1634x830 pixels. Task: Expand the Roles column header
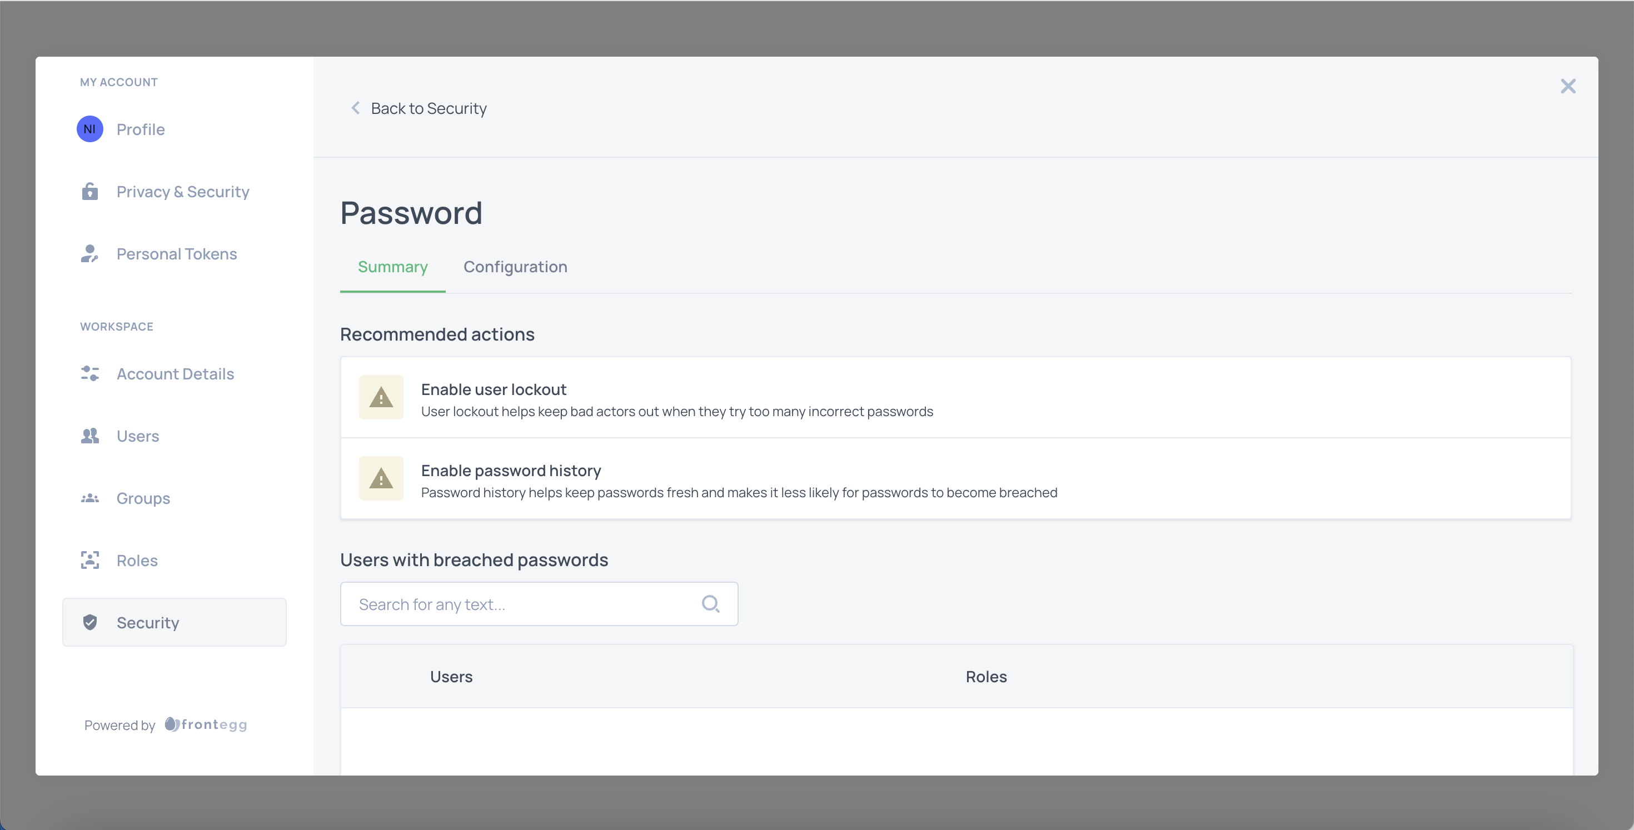coord(985,677)
